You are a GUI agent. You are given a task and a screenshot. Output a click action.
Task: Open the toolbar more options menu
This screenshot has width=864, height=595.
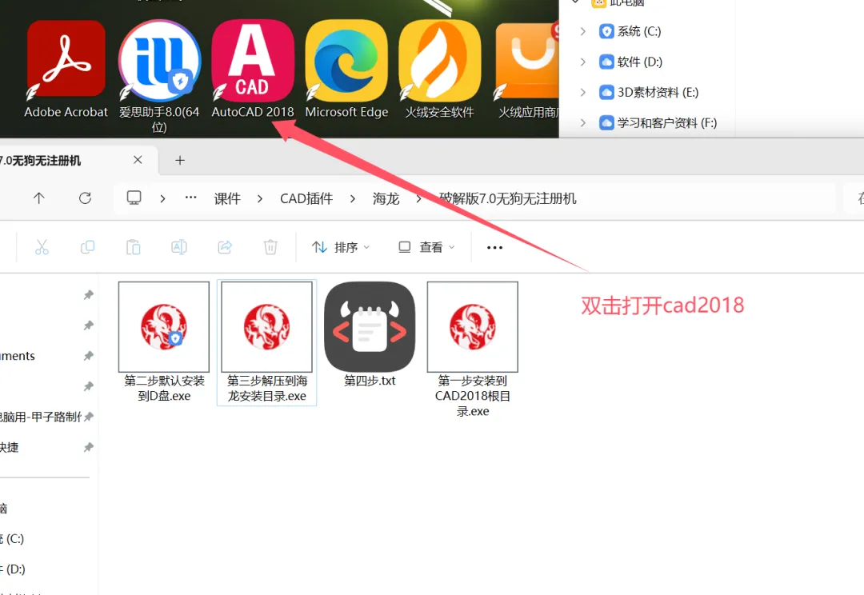tap(495, 247)
